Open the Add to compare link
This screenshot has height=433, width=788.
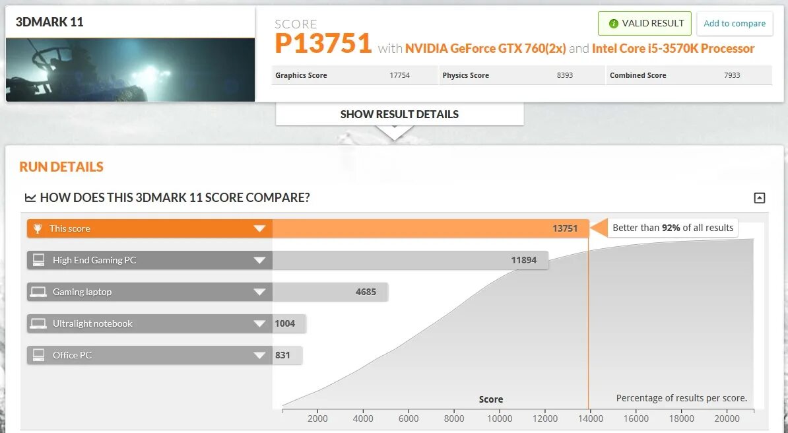click(735, 23)
